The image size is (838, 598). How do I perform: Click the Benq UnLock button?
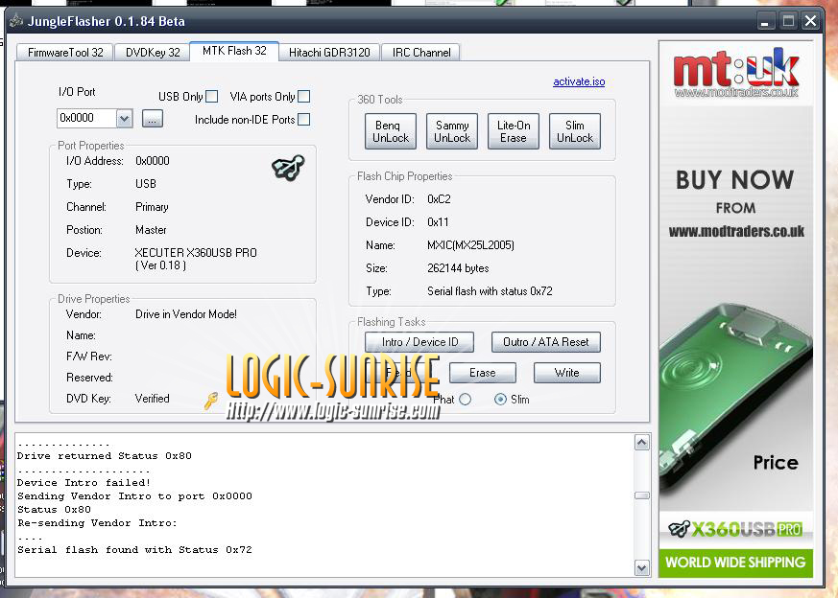(391, 131)
